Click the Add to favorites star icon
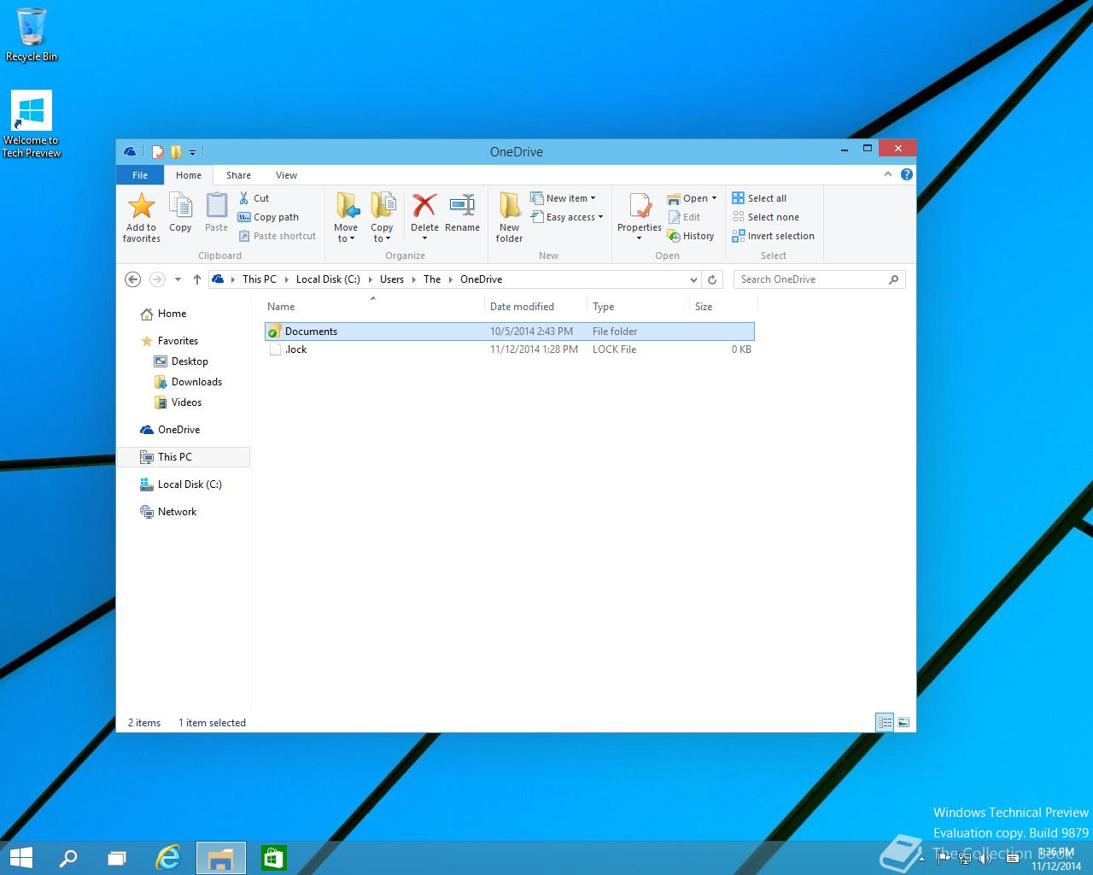The height and width of the screenshot is (875, 1093). coord(141,205)
